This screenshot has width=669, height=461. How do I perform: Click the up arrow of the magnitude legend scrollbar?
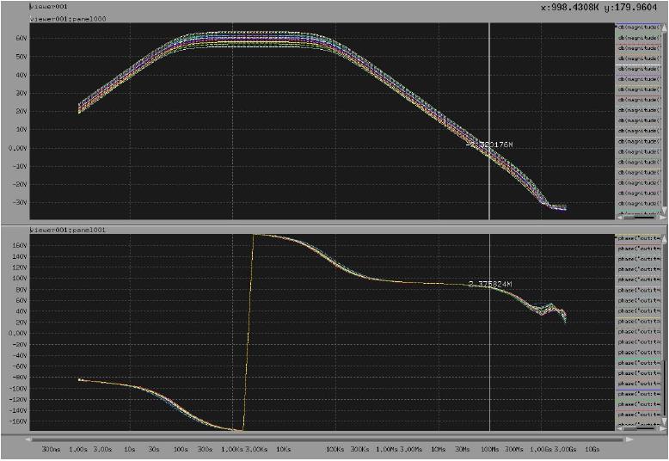[665, 28]
